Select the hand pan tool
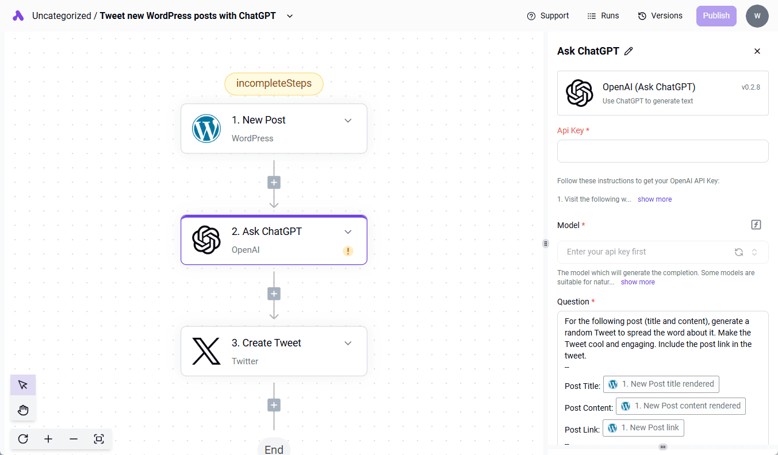 [23, 410]
